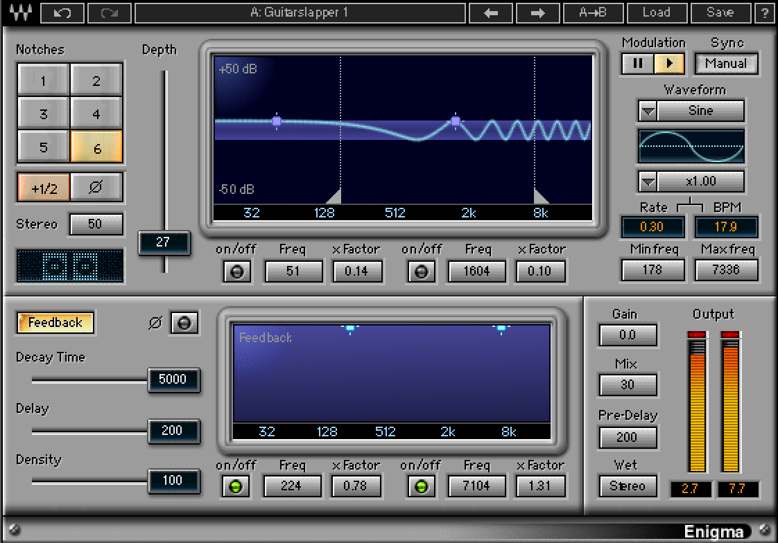Start modulation with the play button
Viewport: 778px width, 543px height.
tap(669, 64)
